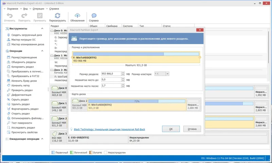Click the Размер раздела input field
Screen dimensions: 272x163
[111, 74]
